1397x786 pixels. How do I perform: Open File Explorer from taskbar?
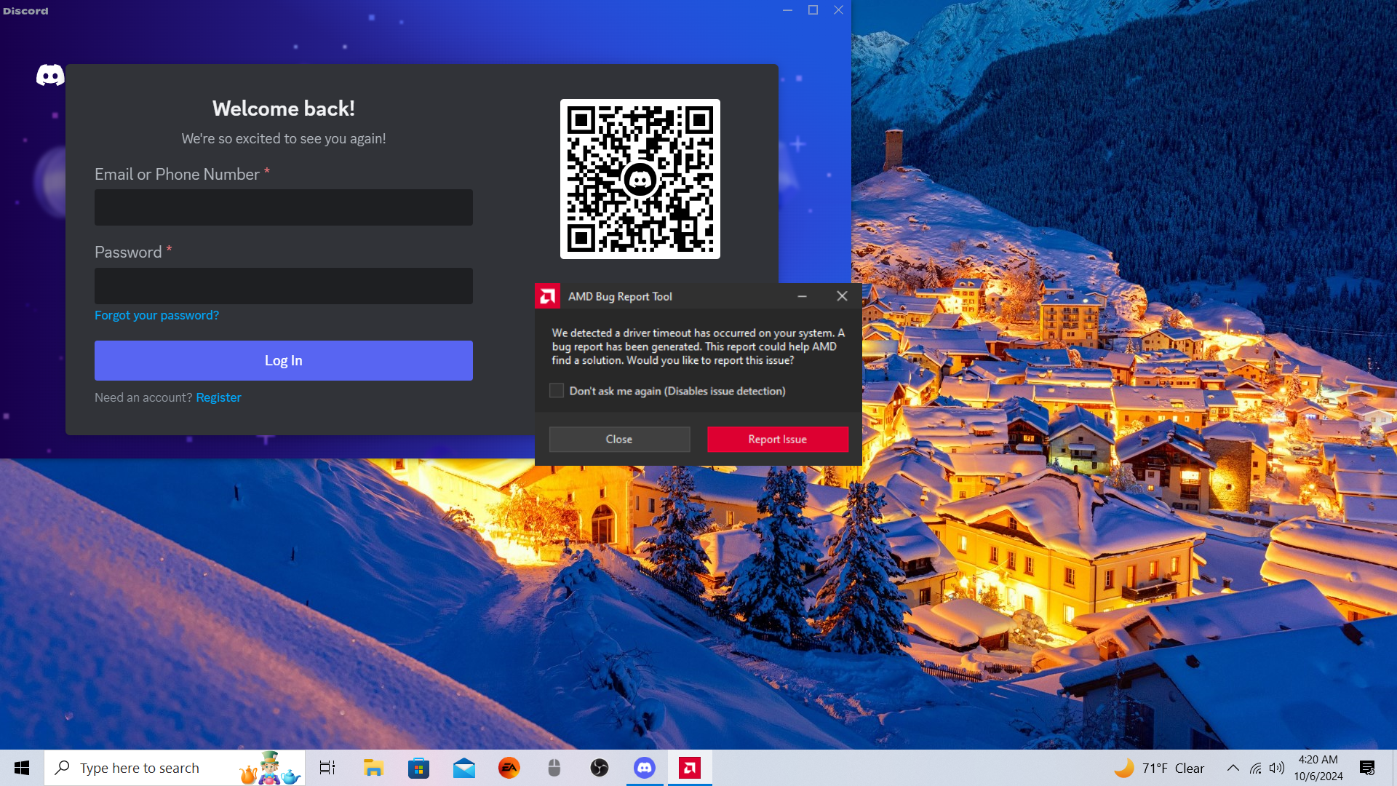[x=373, y=768]
